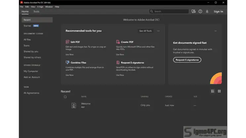Viewport: 246px width, 138px height.
Task: Open All files in Document Cloud
Action: click(27, 40)
